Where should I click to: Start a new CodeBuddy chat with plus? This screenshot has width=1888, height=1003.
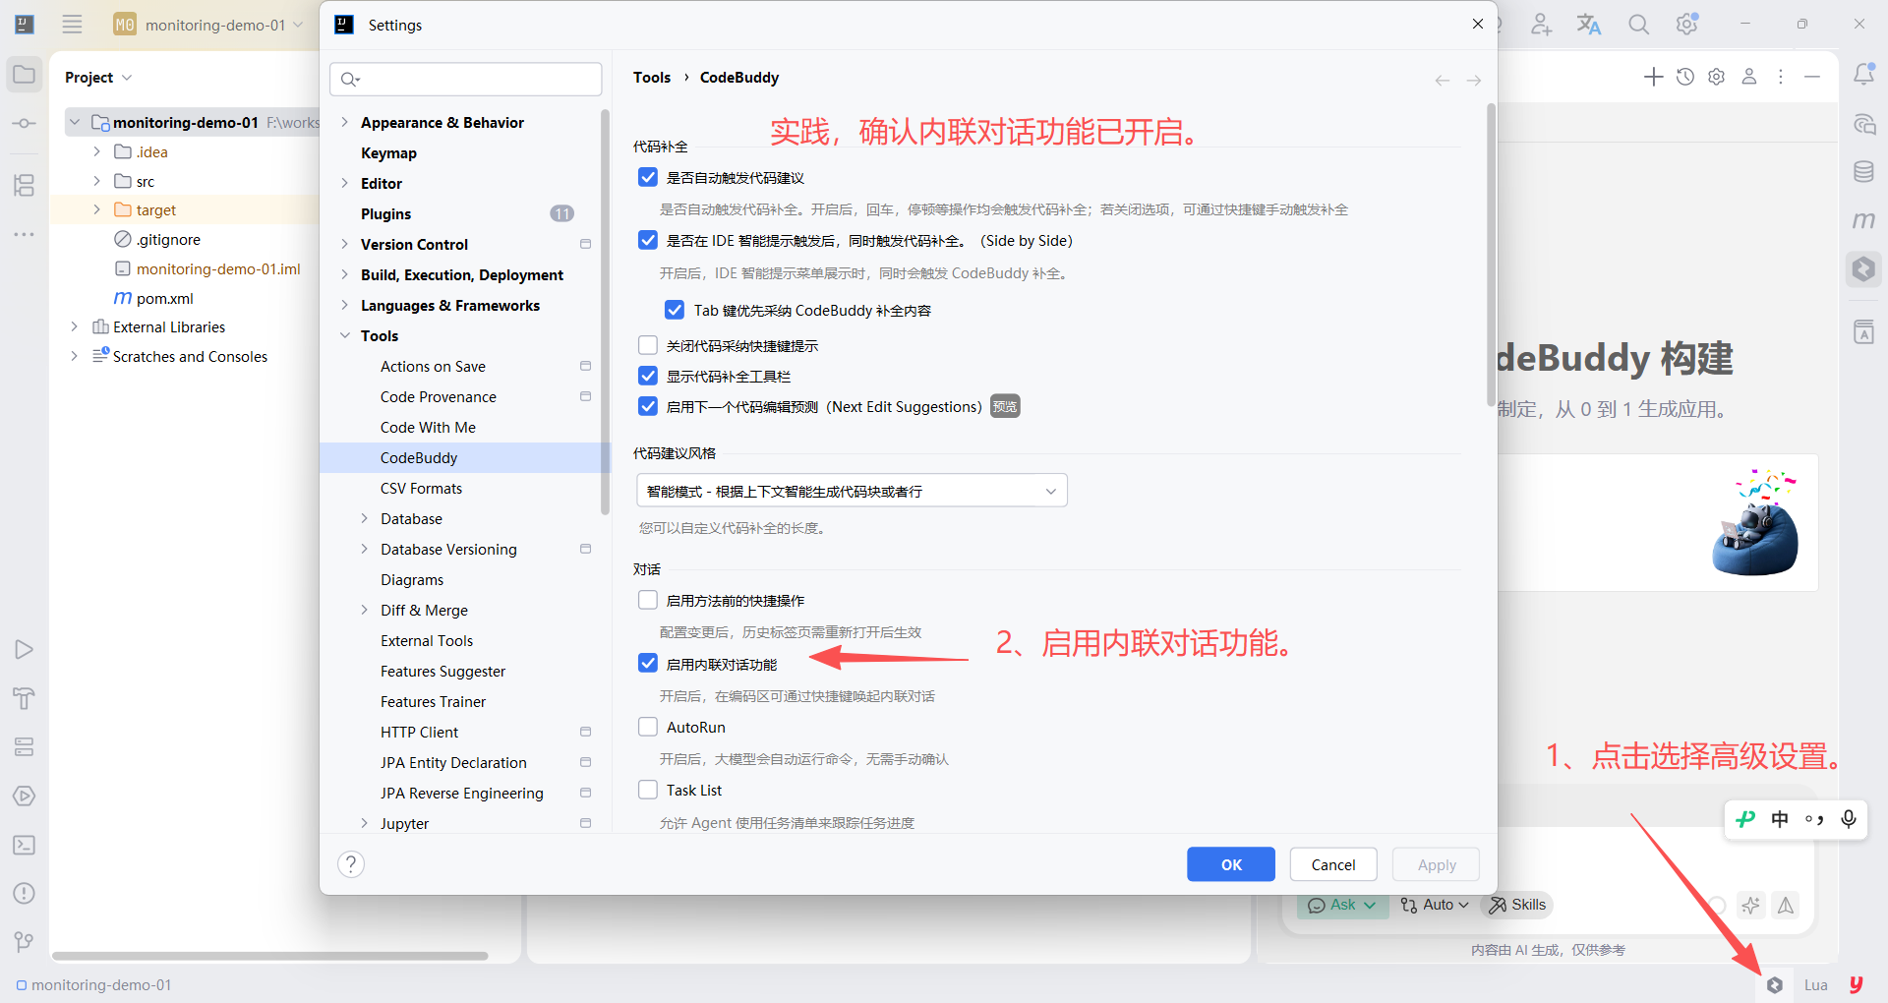click(x=1654, y=77)
